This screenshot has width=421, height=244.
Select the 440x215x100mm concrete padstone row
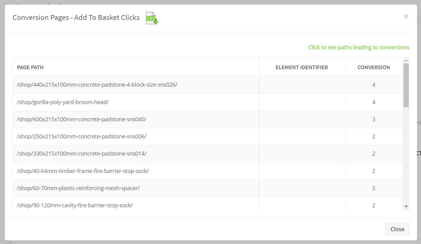[x=97, y=85]
